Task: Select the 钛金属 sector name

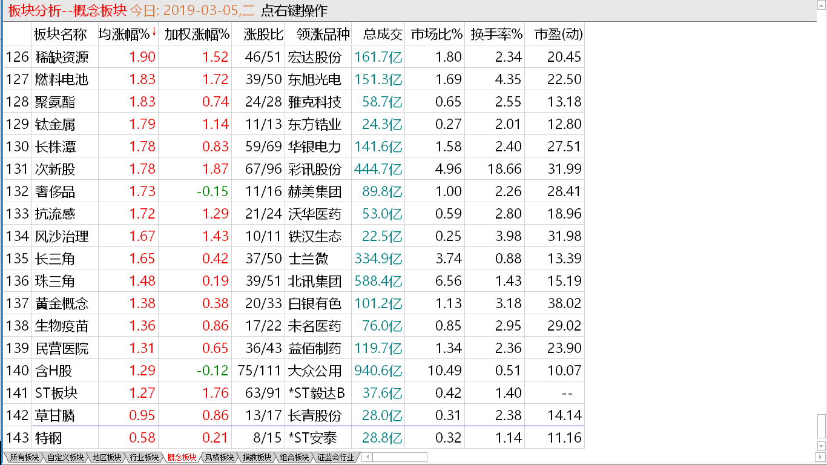Action: click(55, 124)
